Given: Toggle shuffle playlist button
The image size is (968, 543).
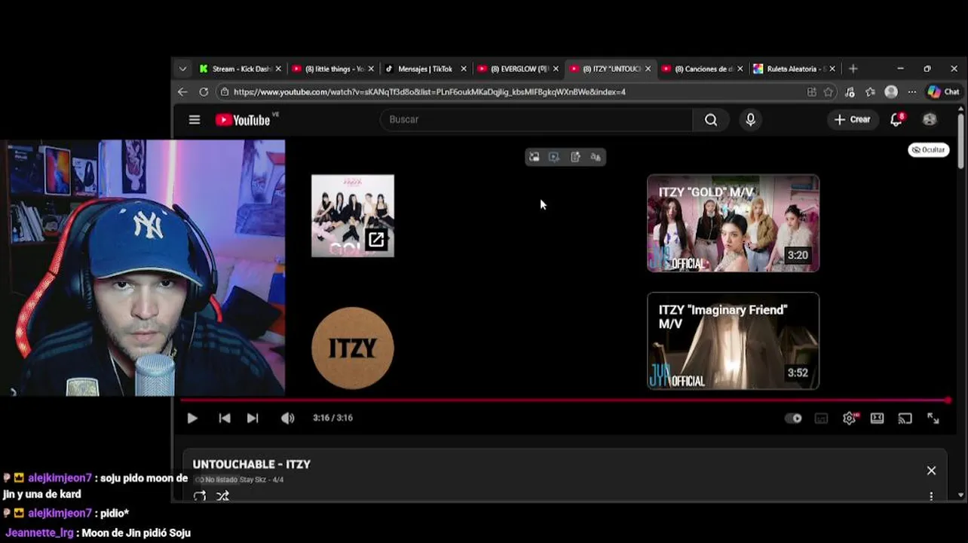Looking at the screenshot, I should pyautogui.click(x=222, y=496).
